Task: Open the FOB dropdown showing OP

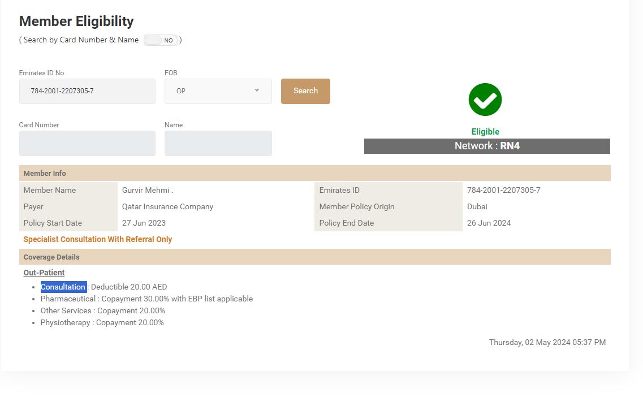Action: pos(218,91)
